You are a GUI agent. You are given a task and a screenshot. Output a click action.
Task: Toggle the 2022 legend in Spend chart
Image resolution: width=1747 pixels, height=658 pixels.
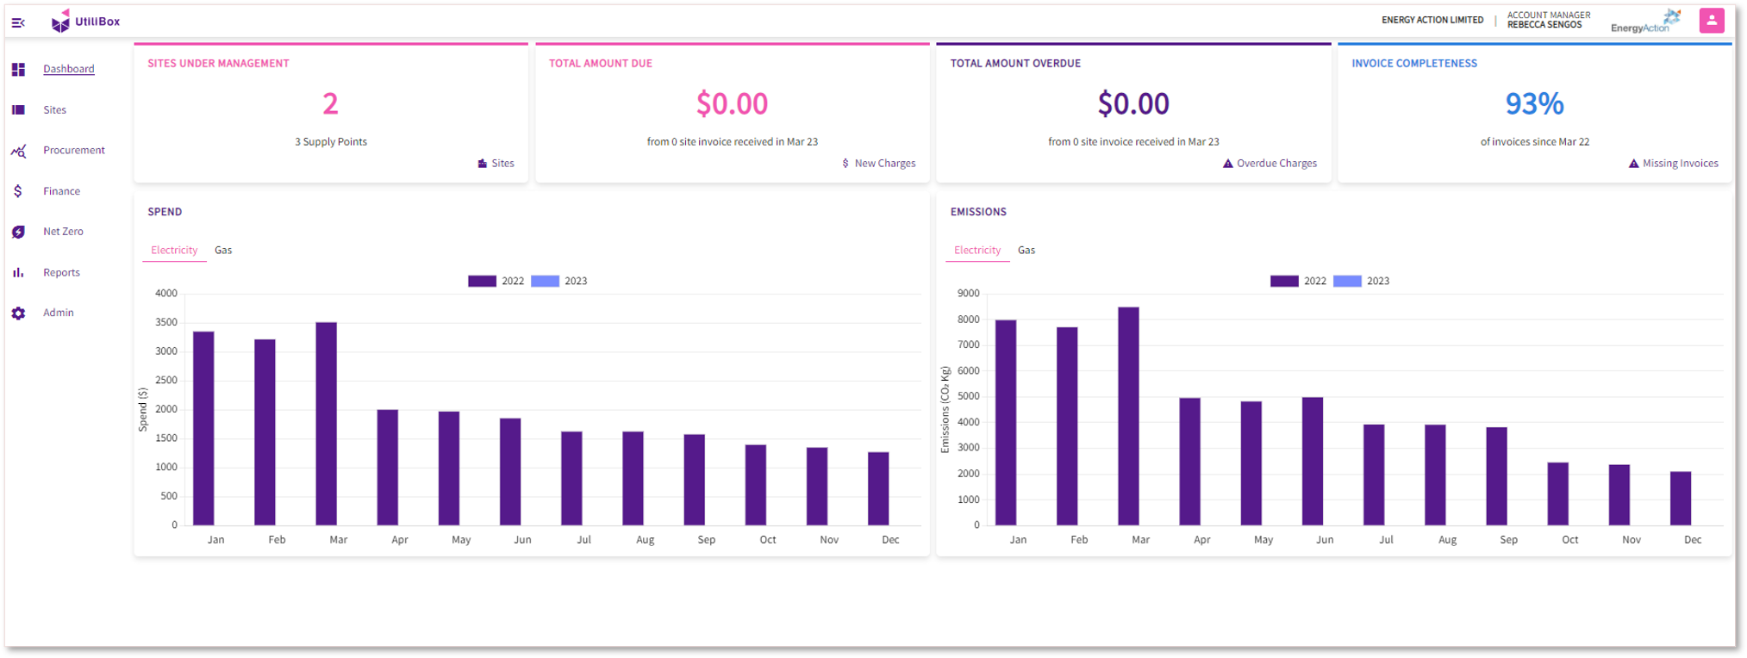click(x=496, y=282)
